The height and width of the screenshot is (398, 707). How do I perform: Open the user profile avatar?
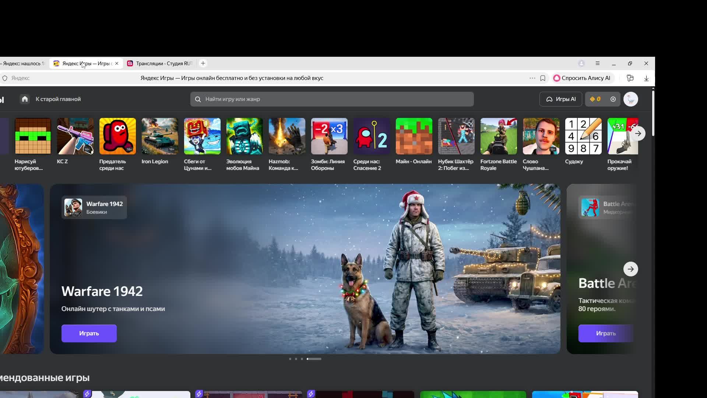pos(630,99)
